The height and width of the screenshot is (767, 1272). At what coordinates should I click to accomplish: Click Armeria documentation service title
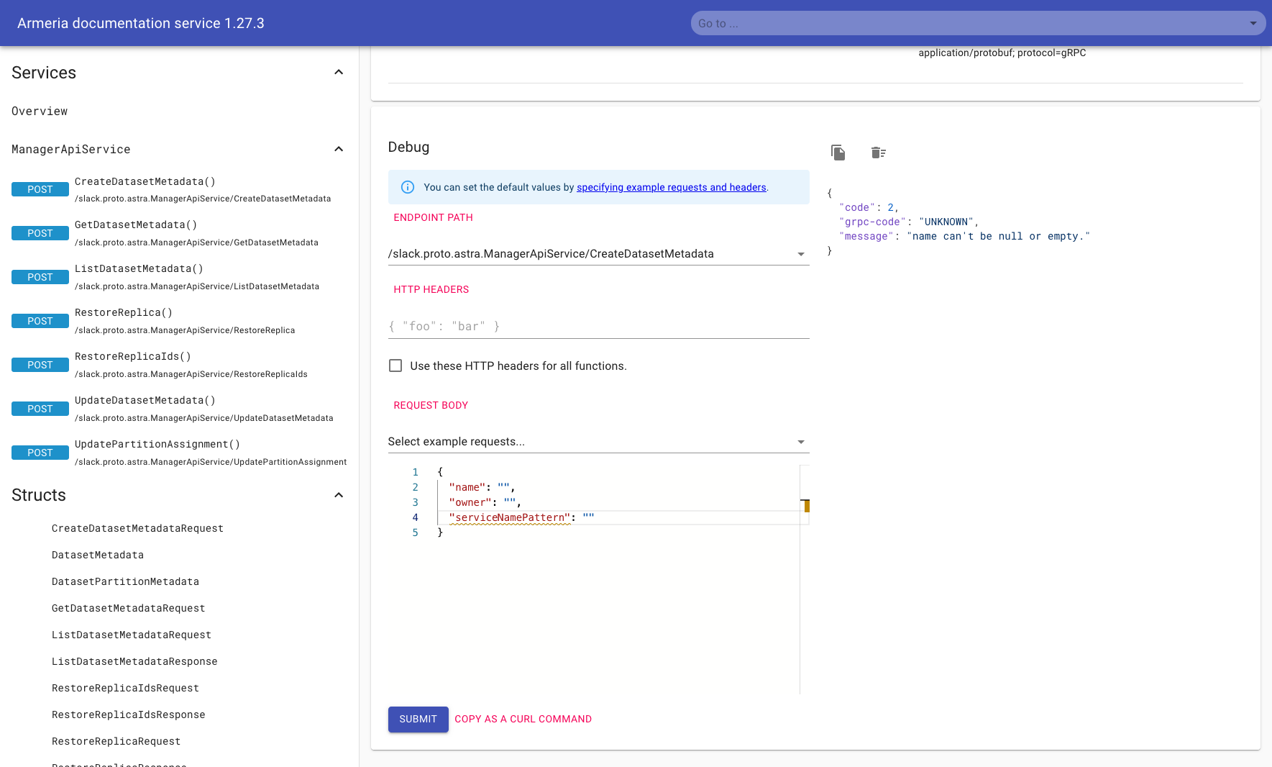coord(141,23)
